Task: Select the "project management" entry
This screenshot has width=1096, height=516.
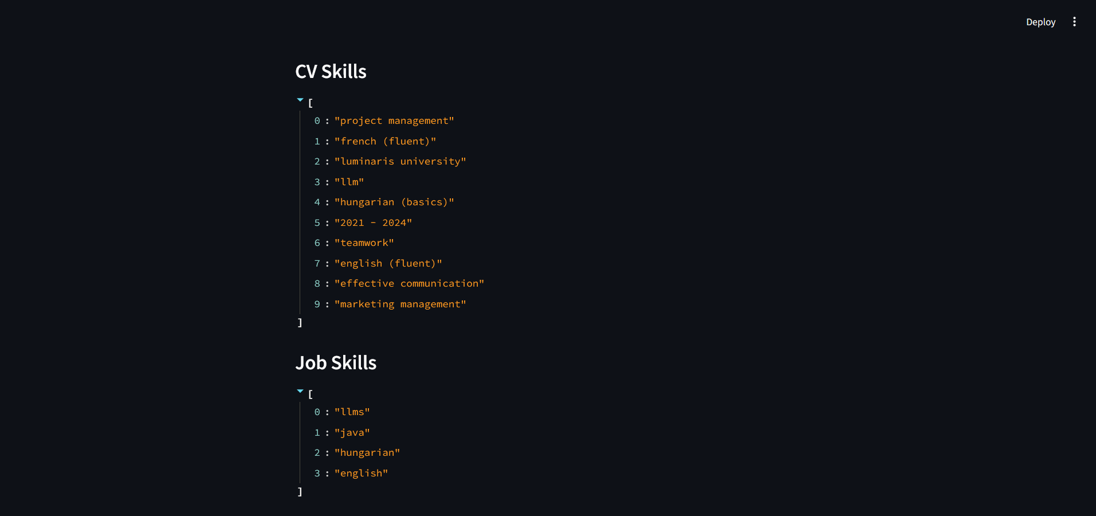Action: point(395,120)
